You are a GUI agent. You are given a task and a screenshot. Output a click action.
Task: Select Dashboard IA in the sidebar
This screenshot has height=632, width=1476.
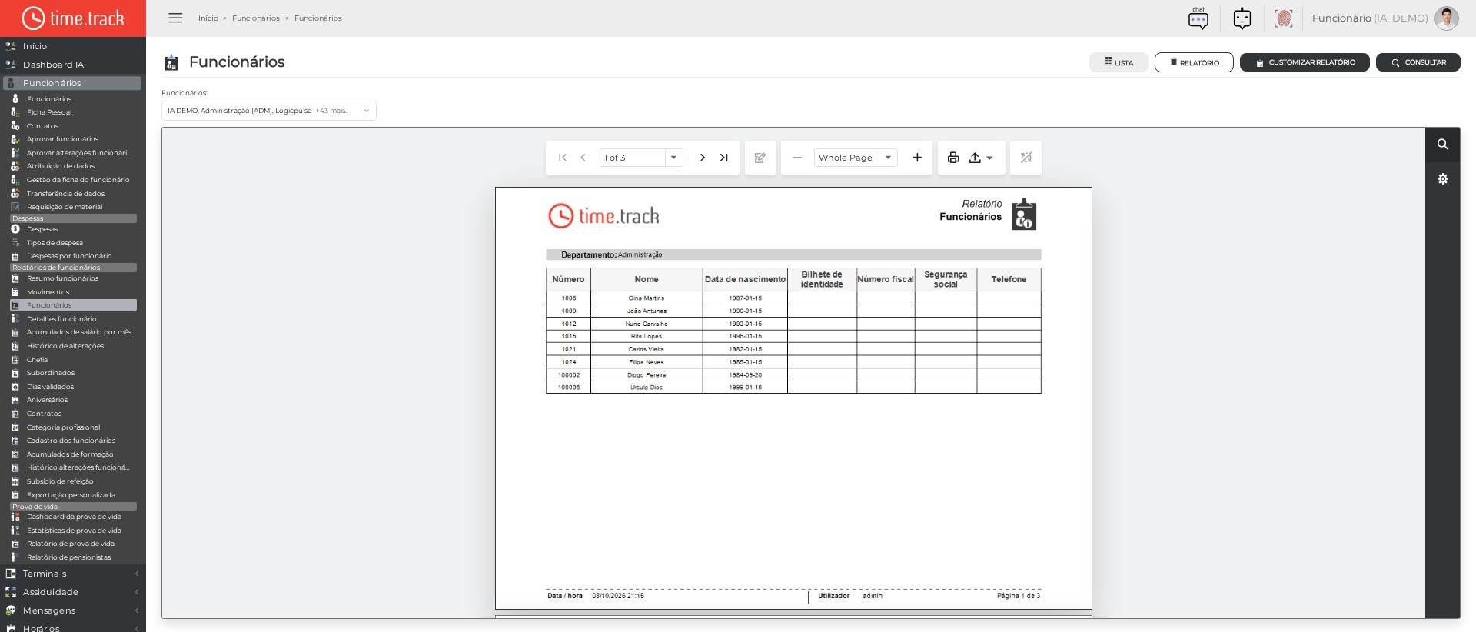pos(53,65)
